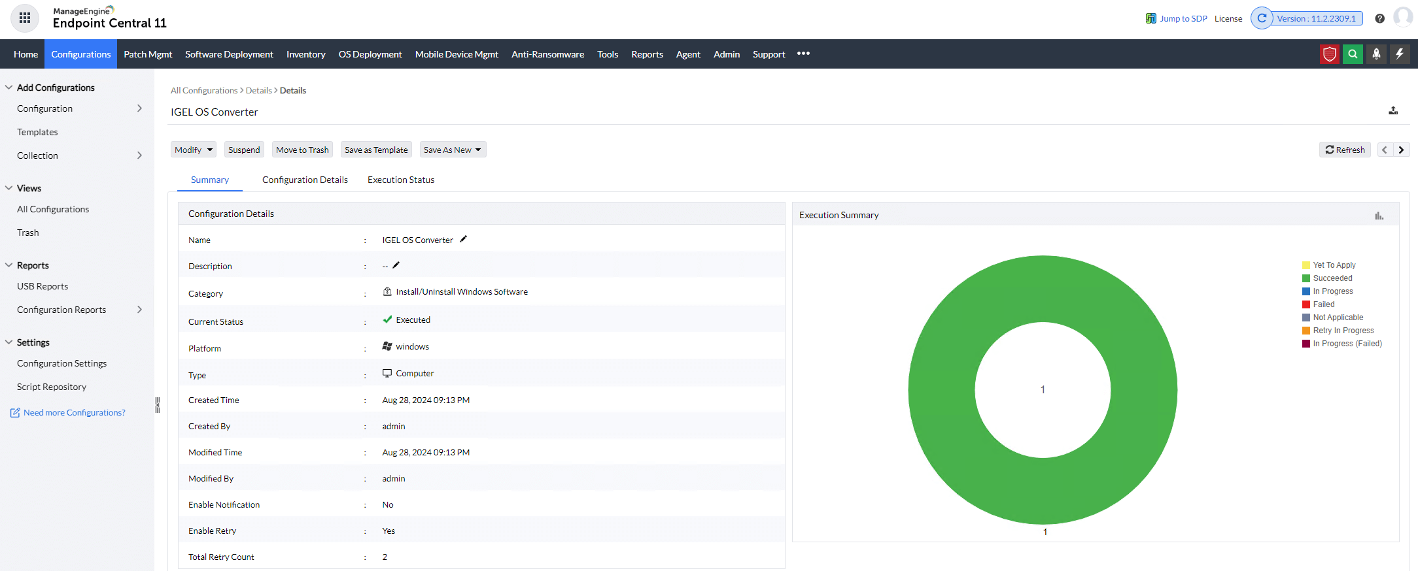Click the Execution Summary chart type icon
This screenshot has height=571, width=1418.
click(x=1379, y=216)
